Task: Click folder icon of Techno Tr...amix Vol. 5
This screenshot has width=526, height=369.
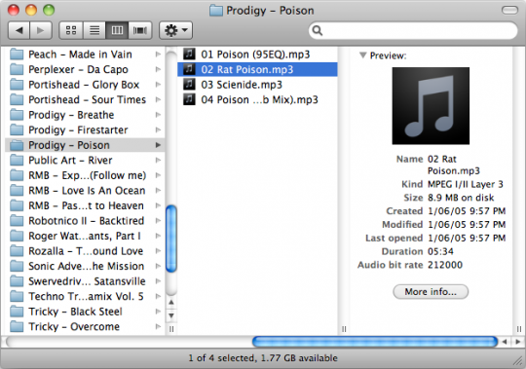Action: [17, 296]
